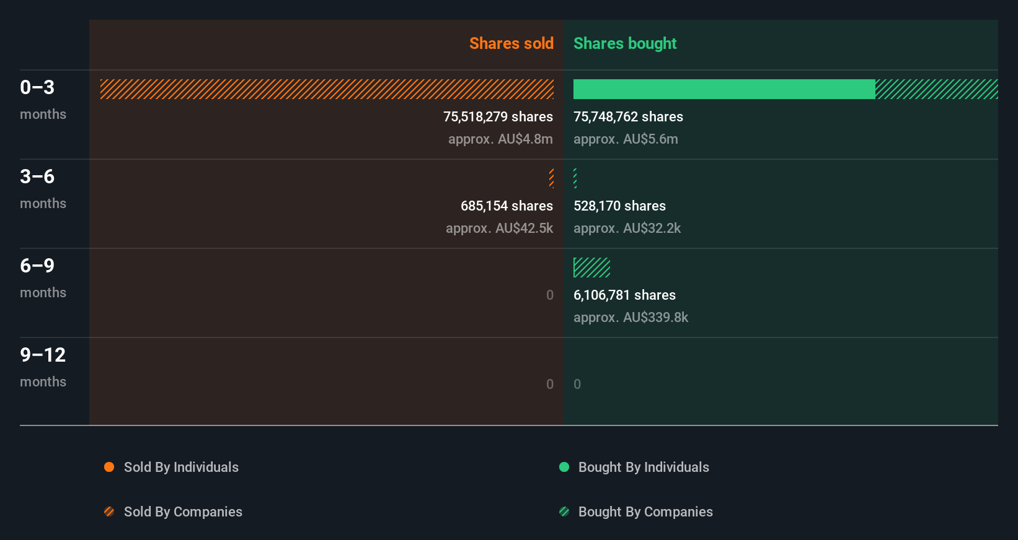Click the bought zero value in 9–12 months

click(577, 384)
